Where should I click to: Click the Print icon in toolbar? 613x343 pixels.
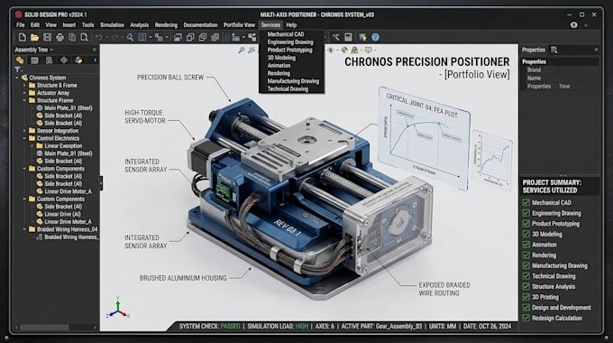tap(59, 37)
